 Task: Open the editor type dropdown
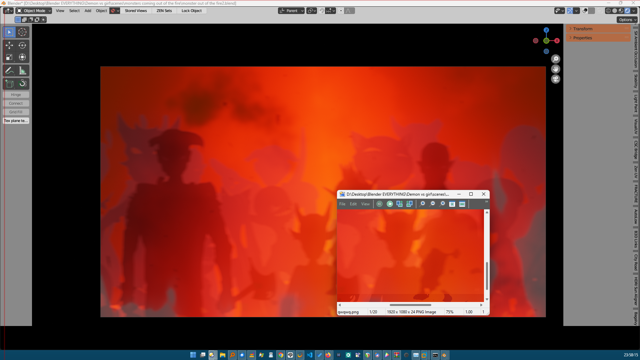[x=8, y=11]
